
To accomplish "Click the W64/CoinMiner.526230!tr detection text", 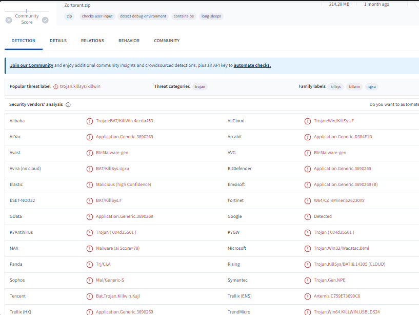I will 339,200.
